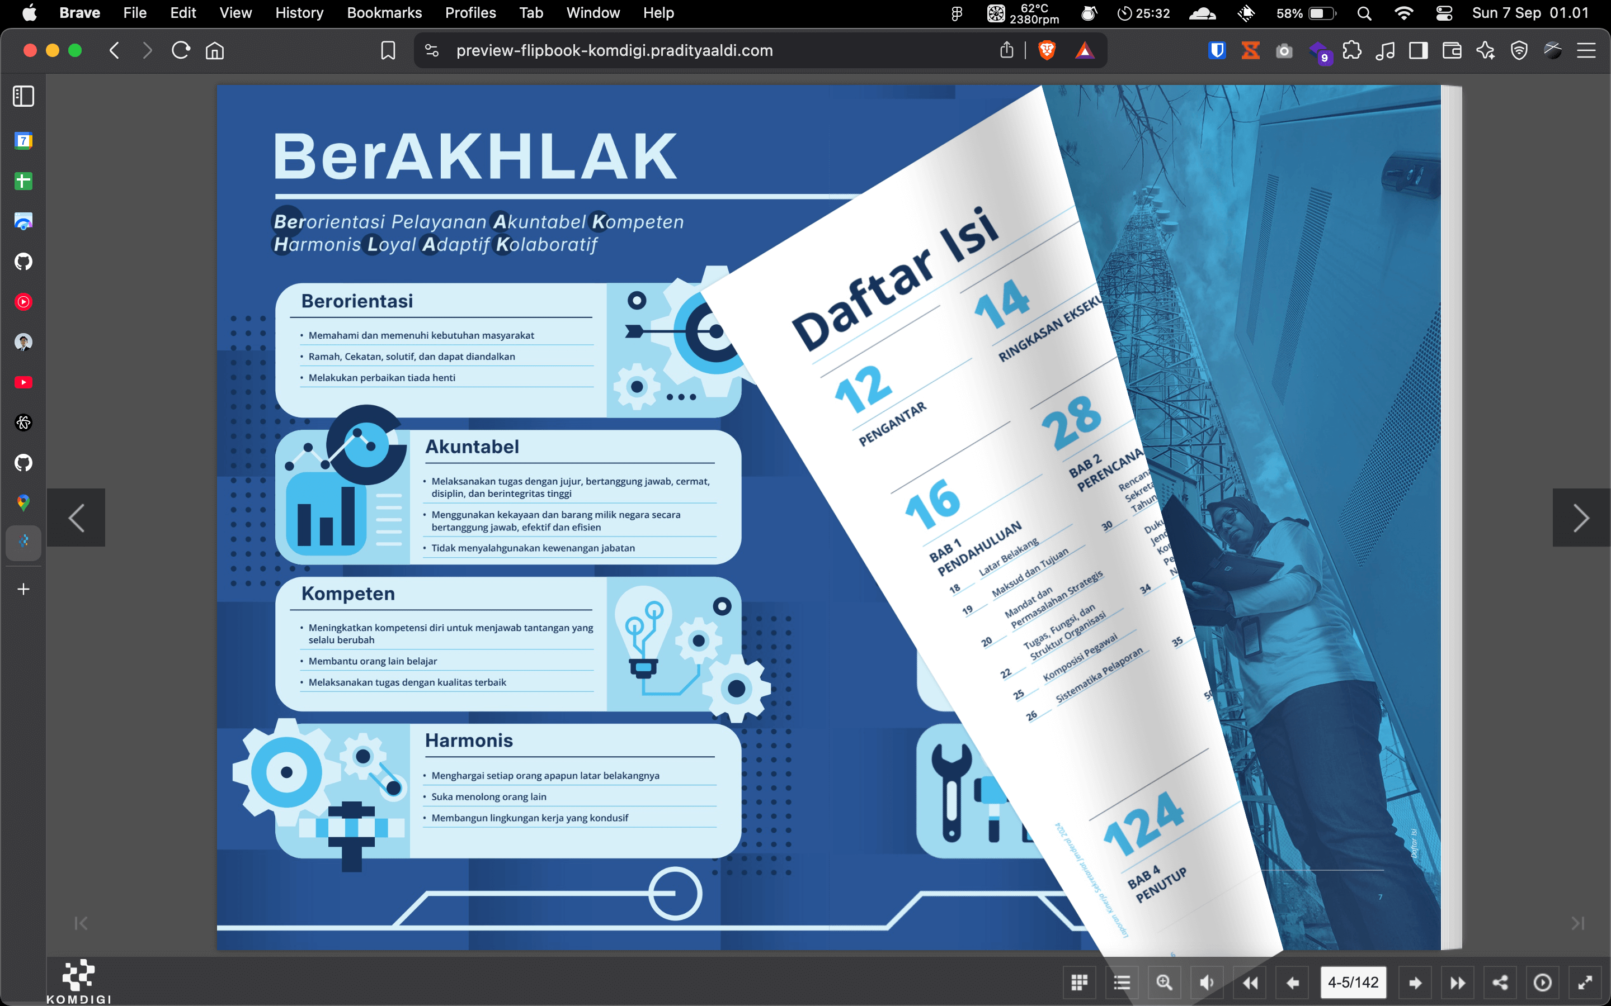The height and width of the screenshot is (1006, 1611).
Task: Flip to previous spread using left chevron
Action: 76,518
